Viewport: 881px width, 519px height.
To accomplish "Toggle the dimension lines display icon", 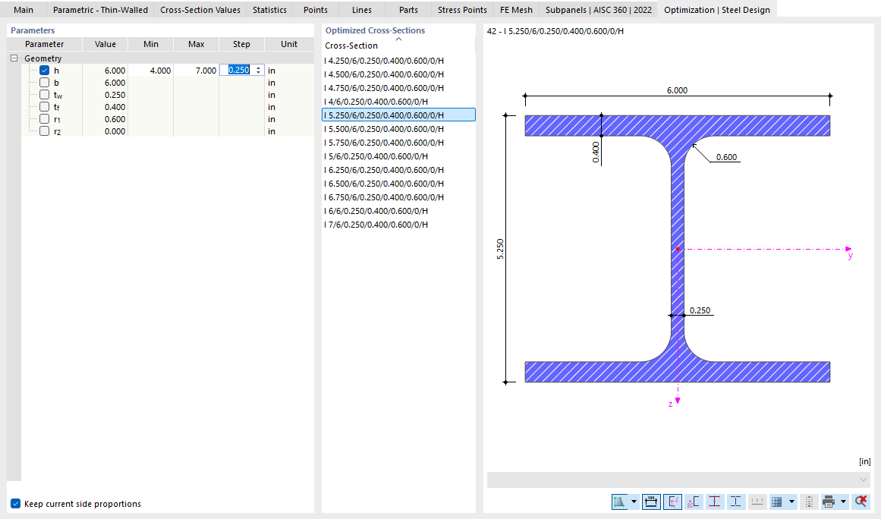I will tap(650, 502).
